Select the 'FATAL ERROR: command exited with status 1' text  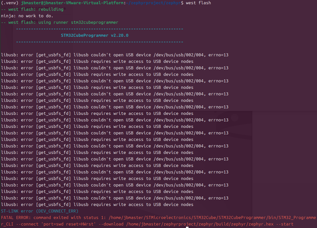click(53, 218)
